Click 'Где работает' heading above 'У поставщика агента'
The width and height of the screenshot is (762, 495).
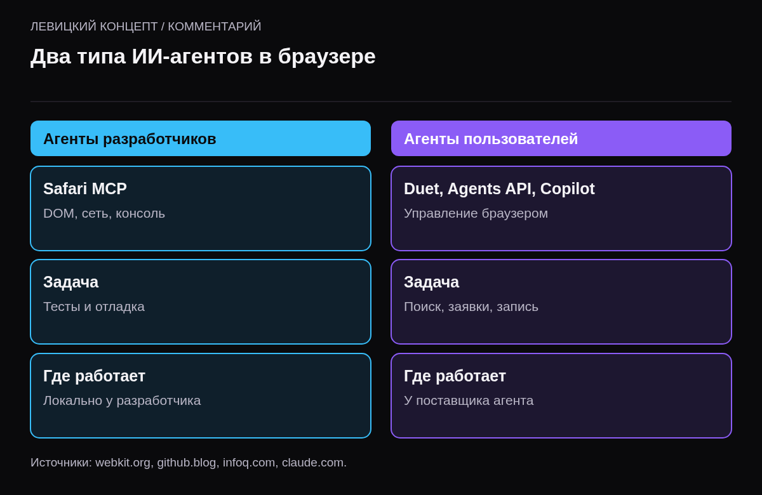455,376
